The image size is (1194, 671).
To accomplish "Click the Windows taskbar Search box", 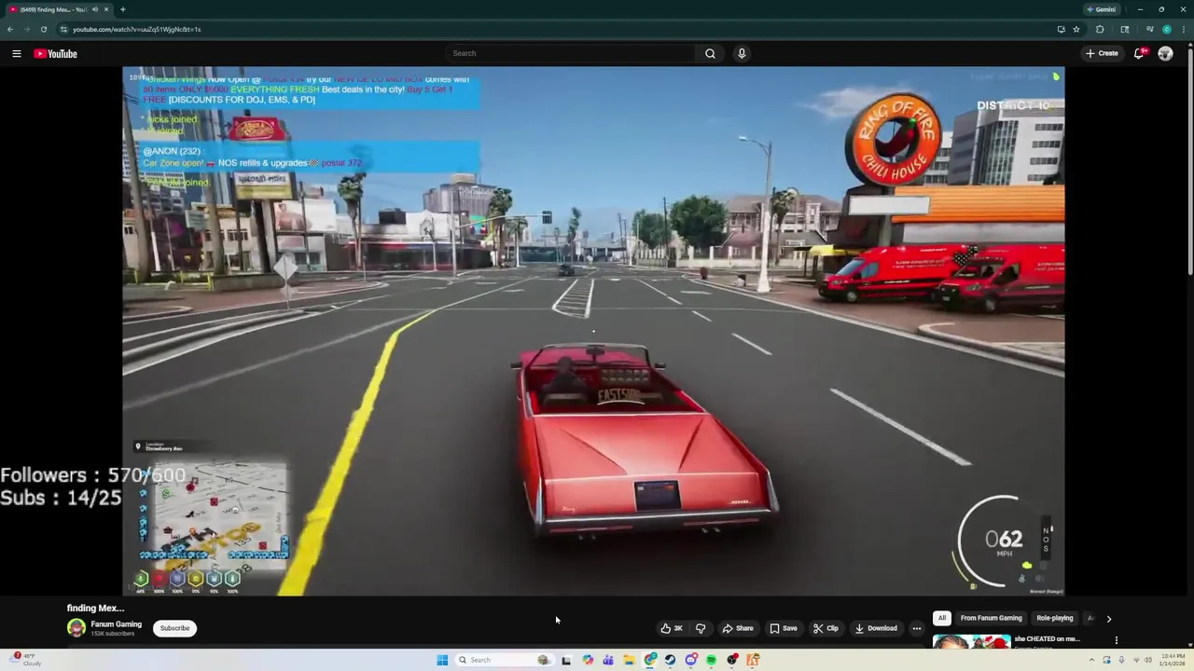I will [x=504, y=660].
